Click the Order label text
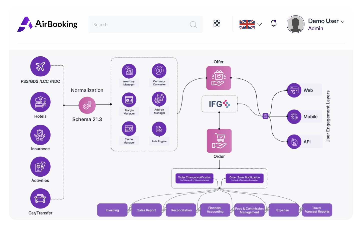This screenshot has width=355, height=230. (219, 156)
